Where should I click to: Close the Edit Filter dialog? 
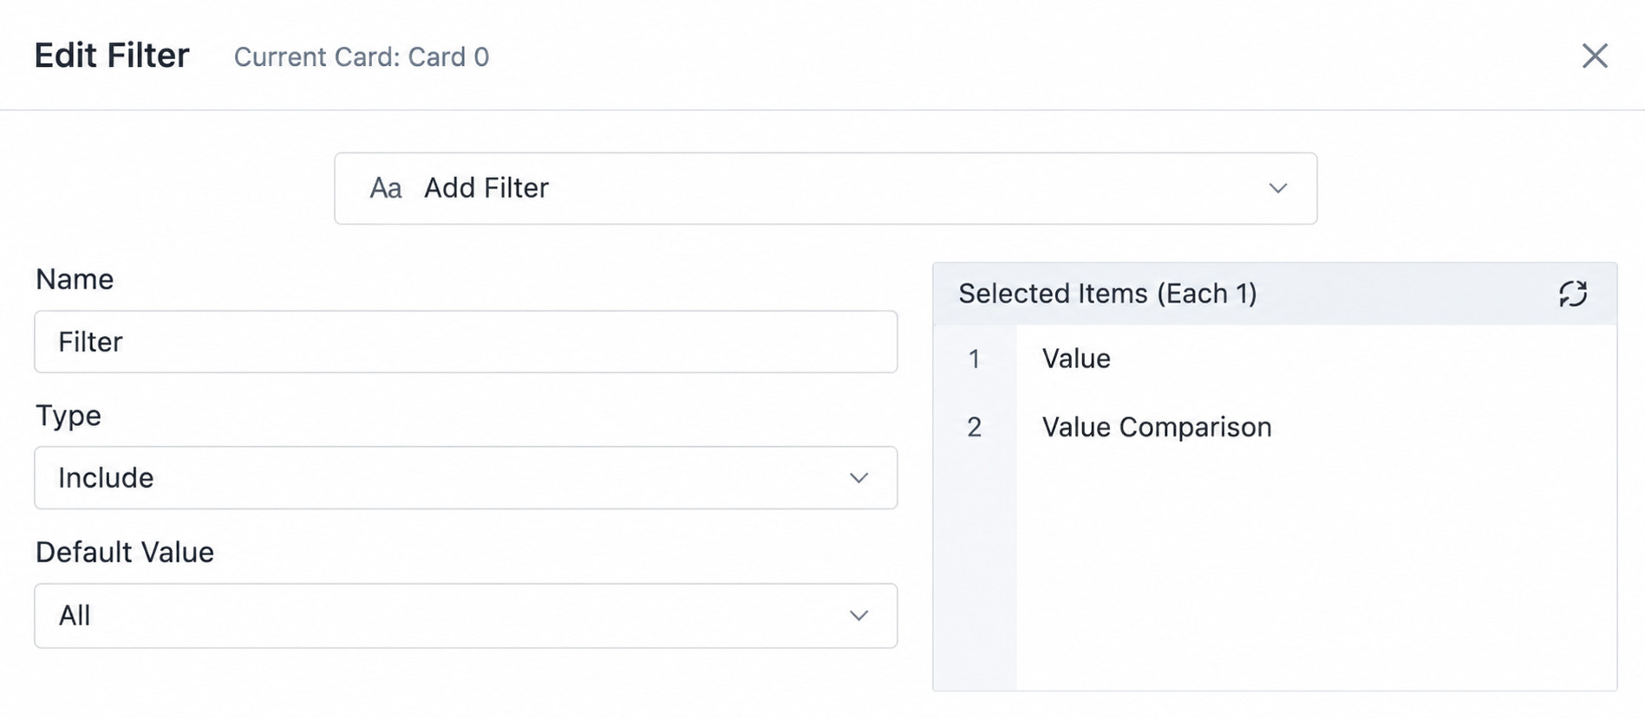coord(1595,55)
